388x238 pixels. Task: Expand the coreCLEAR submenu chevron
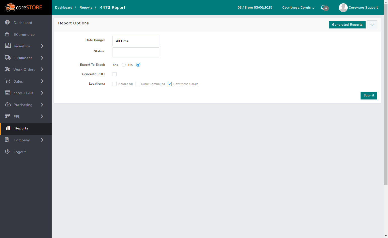[x=42, y=93]
